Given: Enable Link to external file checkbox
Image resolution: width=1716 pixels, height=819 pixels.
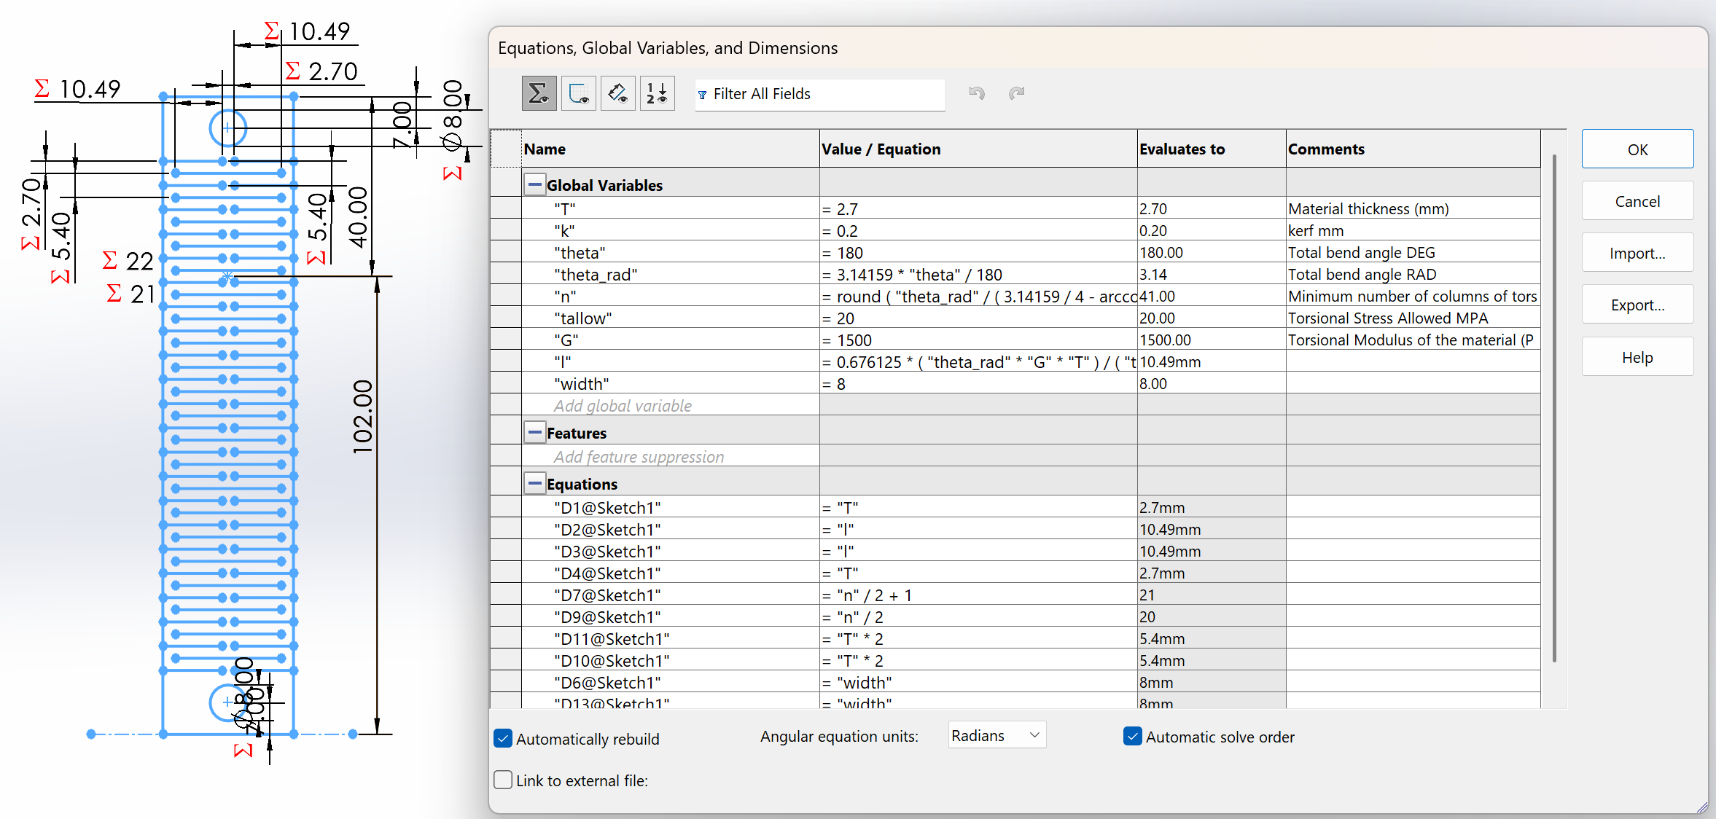Looking at the screenshot, I should tap(503, 780).
